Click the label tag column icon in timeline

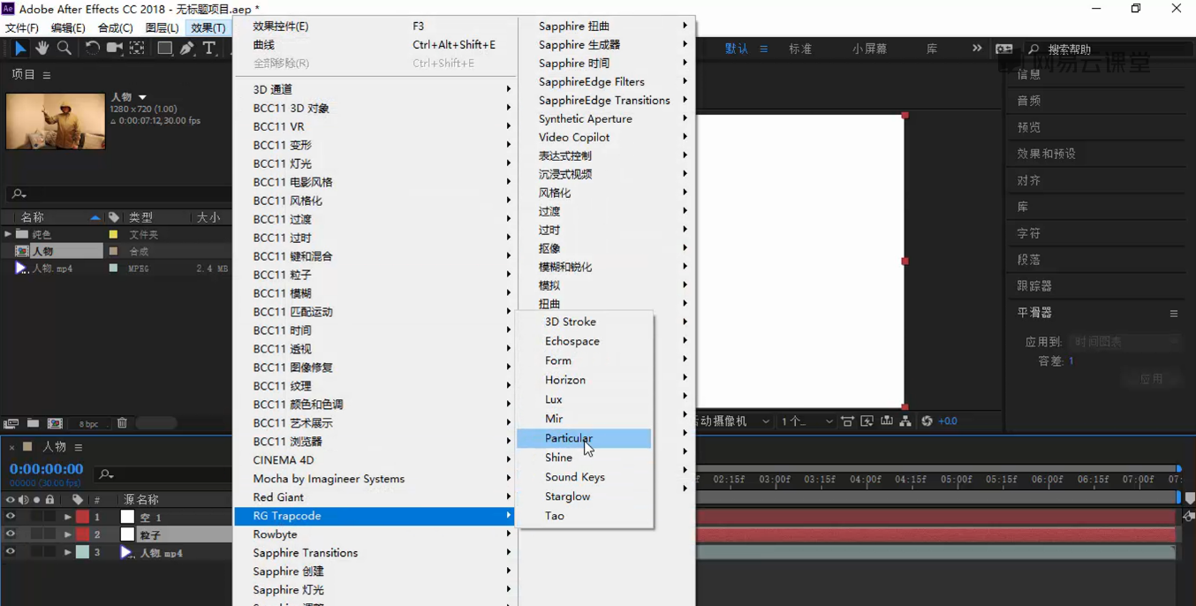coord(78,500)
